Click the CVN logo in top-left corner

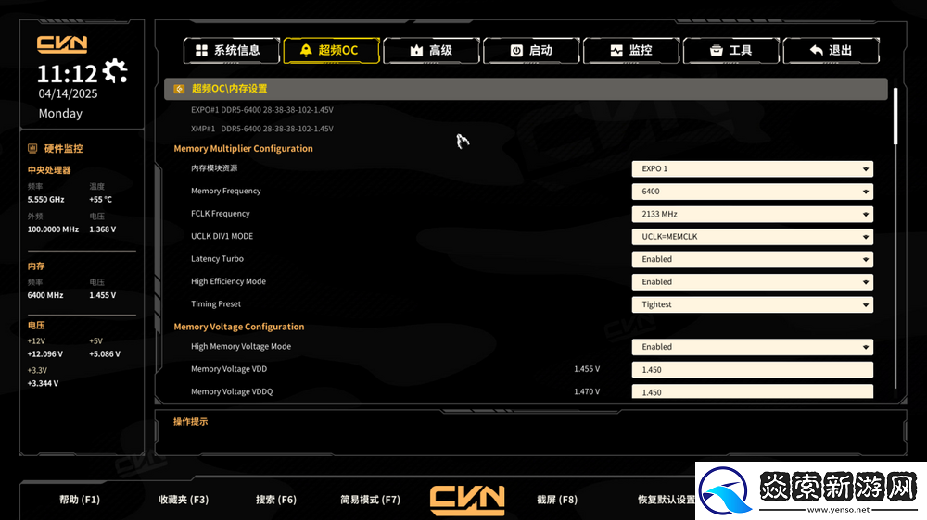point(62,43)
